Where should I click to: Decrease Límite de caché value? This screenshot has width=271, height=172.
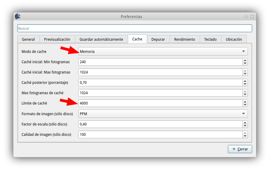click(x=245, y=105)
